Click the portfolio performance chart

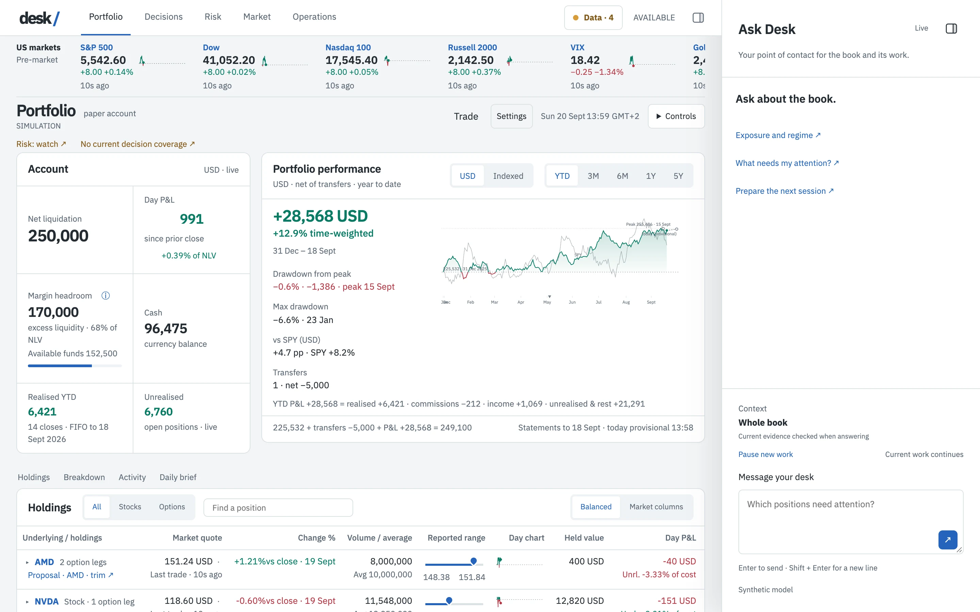coord(560,261)
